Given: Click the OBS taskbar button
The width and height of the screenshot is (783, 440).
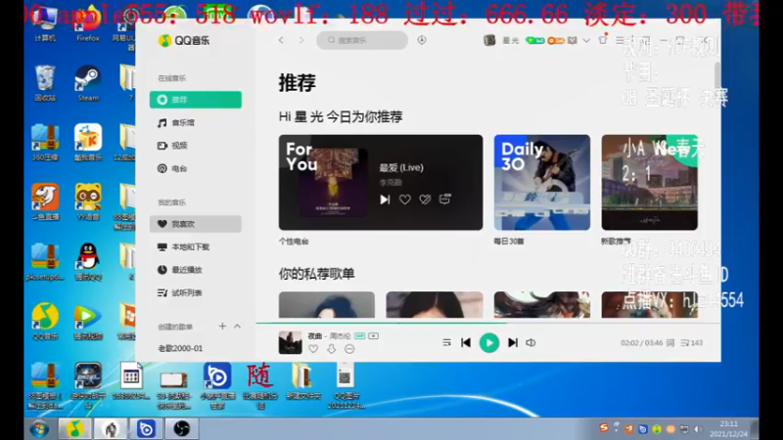Looking at the screenshot, I should pyautogui.click(x=182, y=429).
